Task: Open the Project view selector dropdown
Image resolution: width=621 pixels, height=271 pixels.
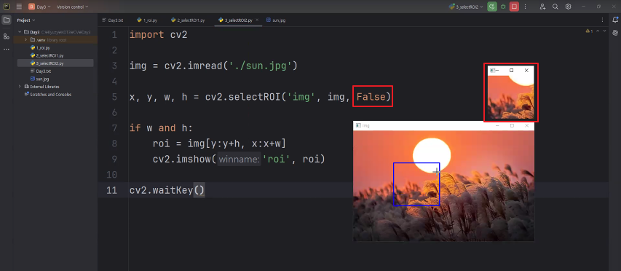Action: point(26,20)
